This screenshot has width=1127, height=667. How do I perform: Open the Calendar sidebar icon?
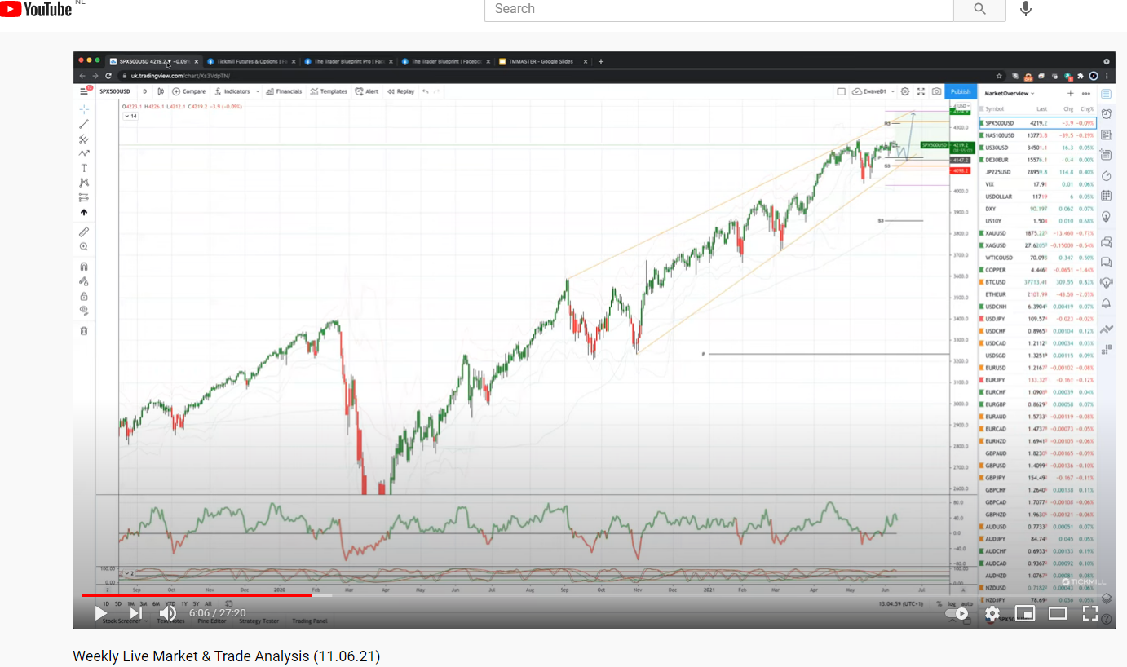[x=1107, y=196]
